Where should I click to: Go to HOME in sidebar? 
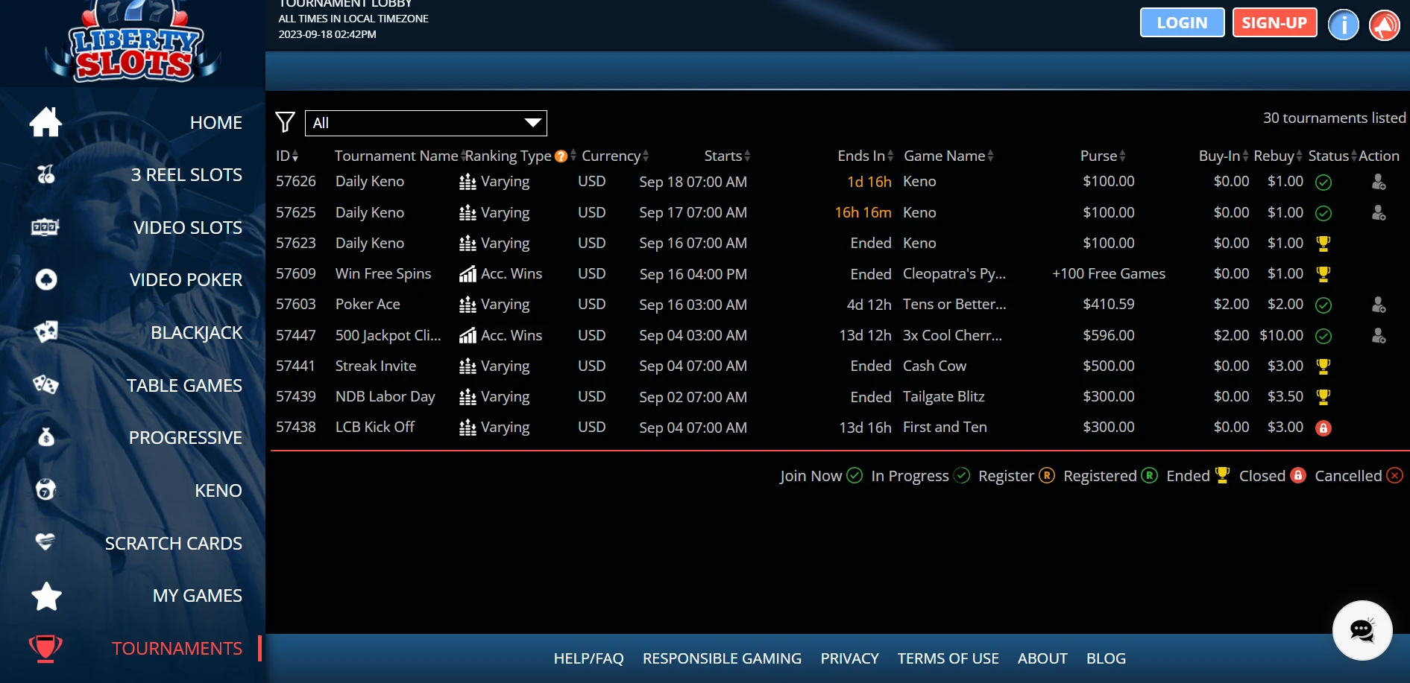216,123
